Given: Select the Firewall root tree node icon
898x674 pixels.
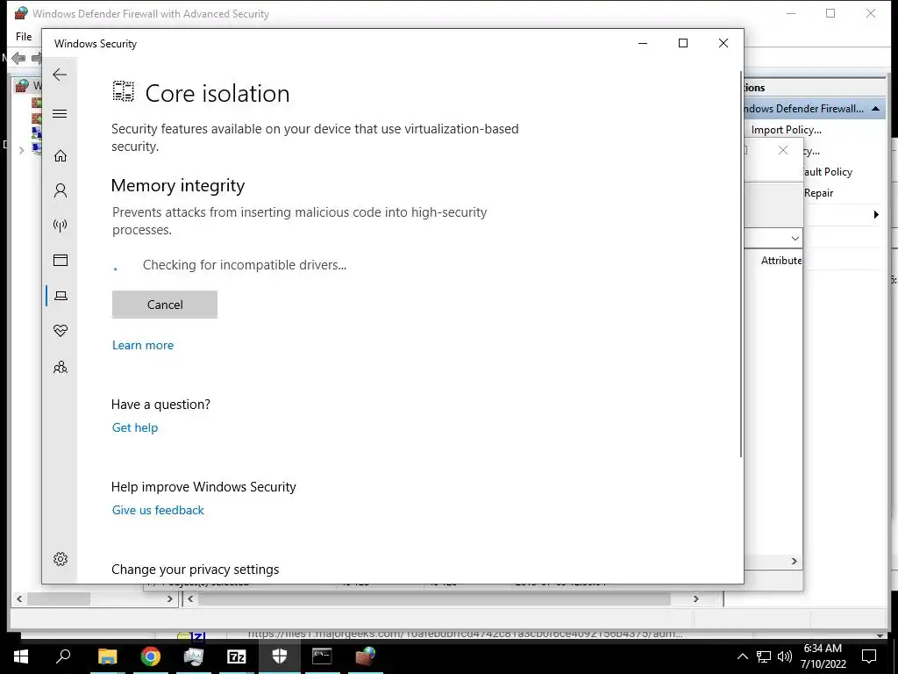Looking at the screenshot, I should [22, 86].
